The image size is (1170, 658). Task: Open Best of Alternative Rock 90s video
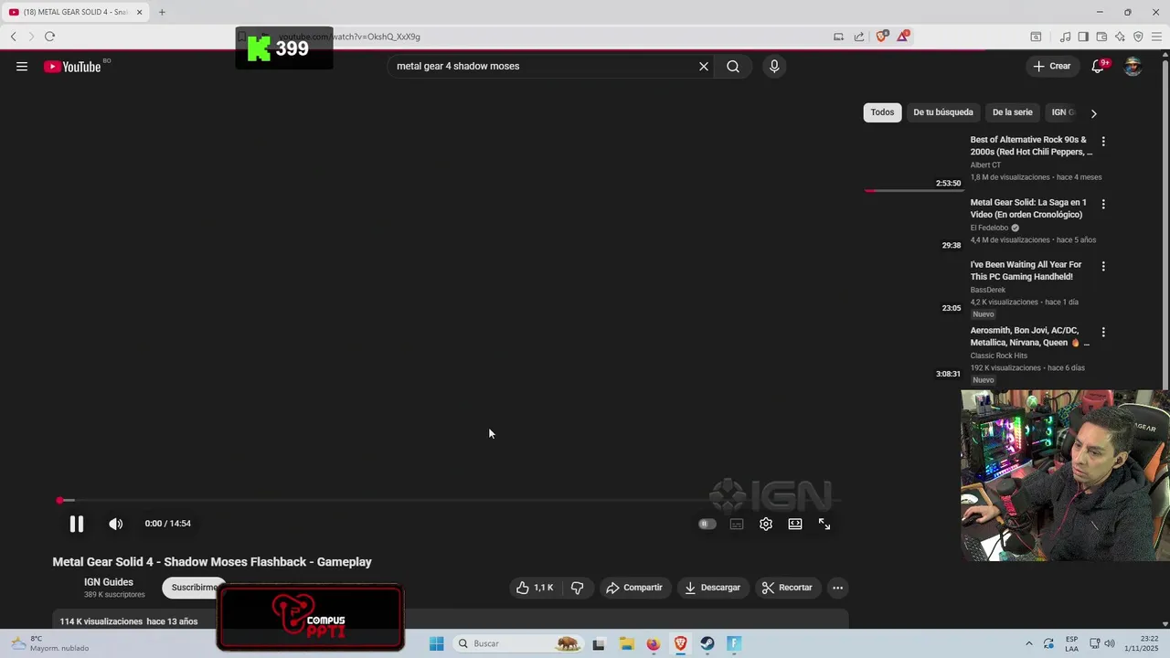point(1031,145)
